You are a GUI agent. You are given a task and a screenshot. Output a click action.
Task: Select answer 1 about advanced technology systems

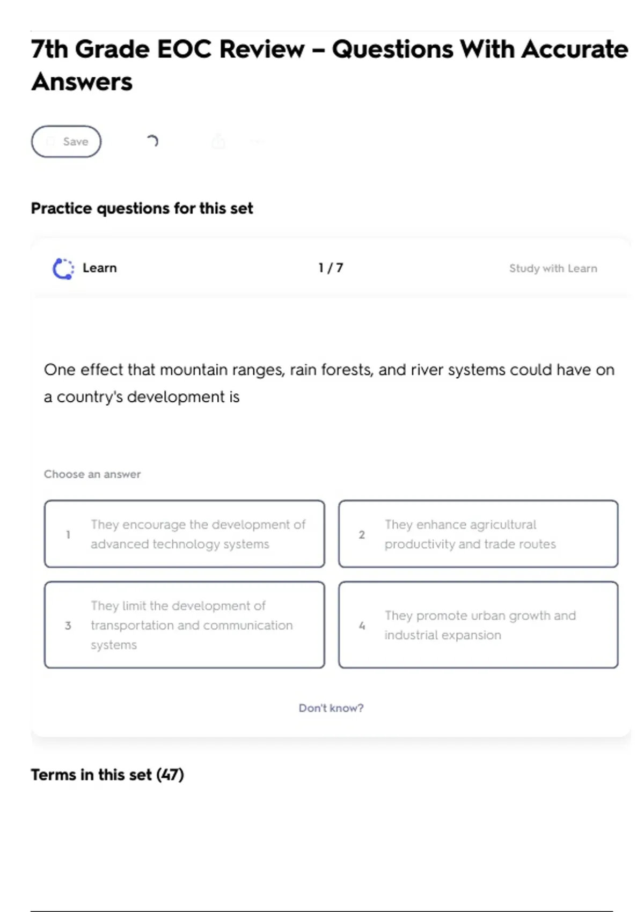tap(185, 534)
